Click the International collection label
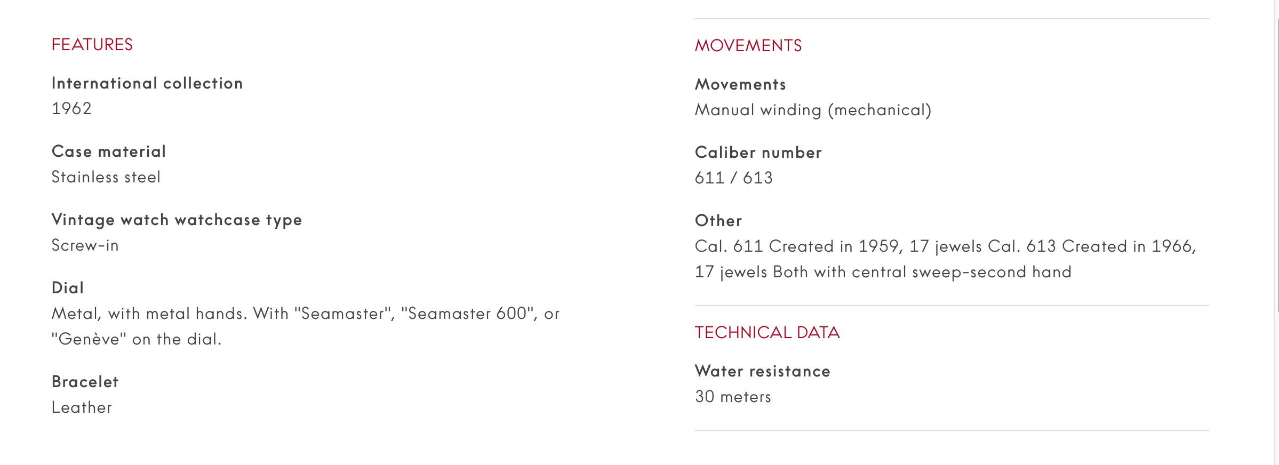This screenshot has width=1279, height=465. click(x=147, y=83)
